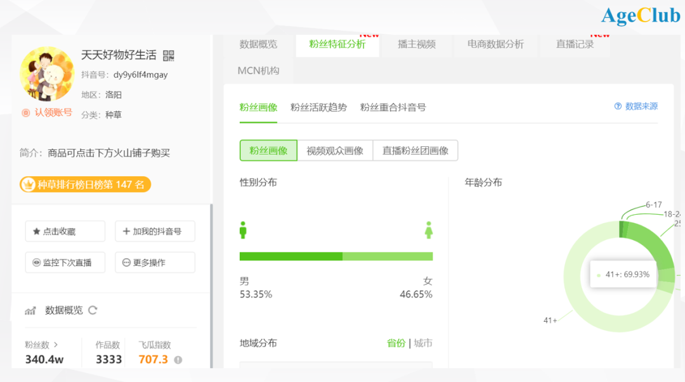Click the 点击收藏 button

65,231
